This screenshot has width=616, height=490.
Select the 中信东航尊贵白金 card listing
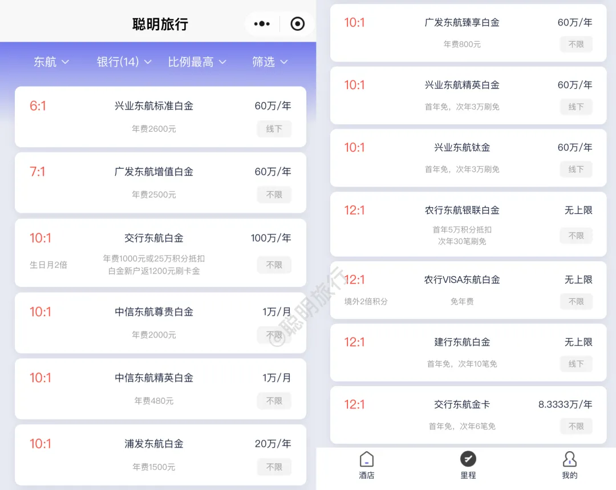(154, 312)
